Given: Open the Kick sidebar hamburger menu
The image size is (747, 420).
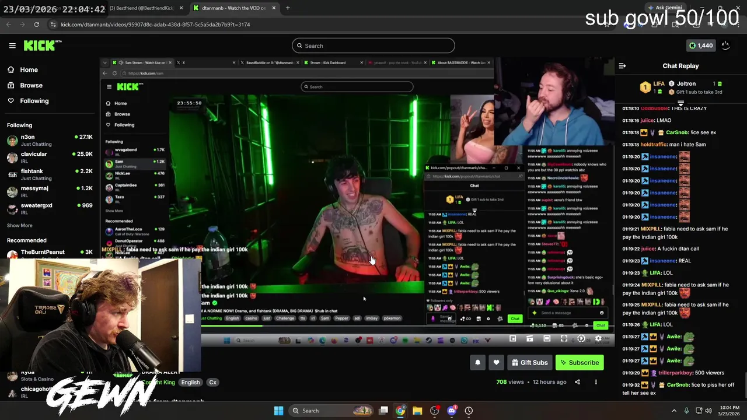Looking at the screenshot, I should (12, 45).
